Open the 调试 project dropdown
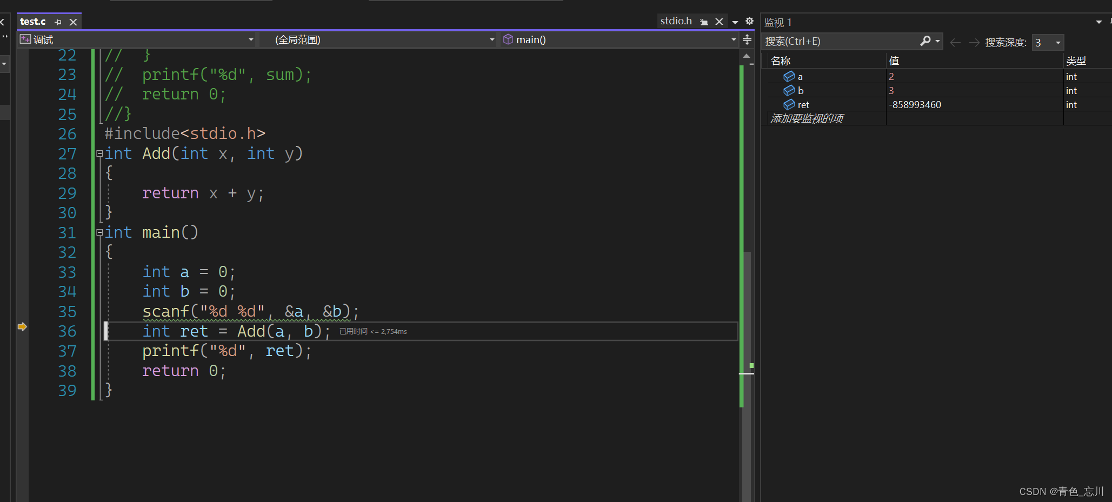This screenshot has width=1112, height=502. click(x=250, y=39)
